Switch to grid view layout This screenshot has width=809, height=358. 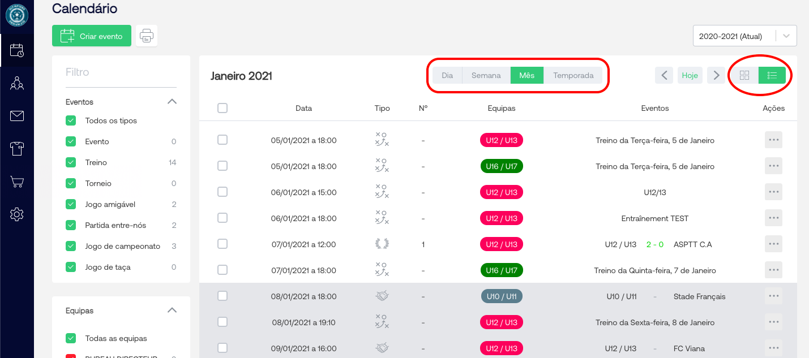click(744, 75)
